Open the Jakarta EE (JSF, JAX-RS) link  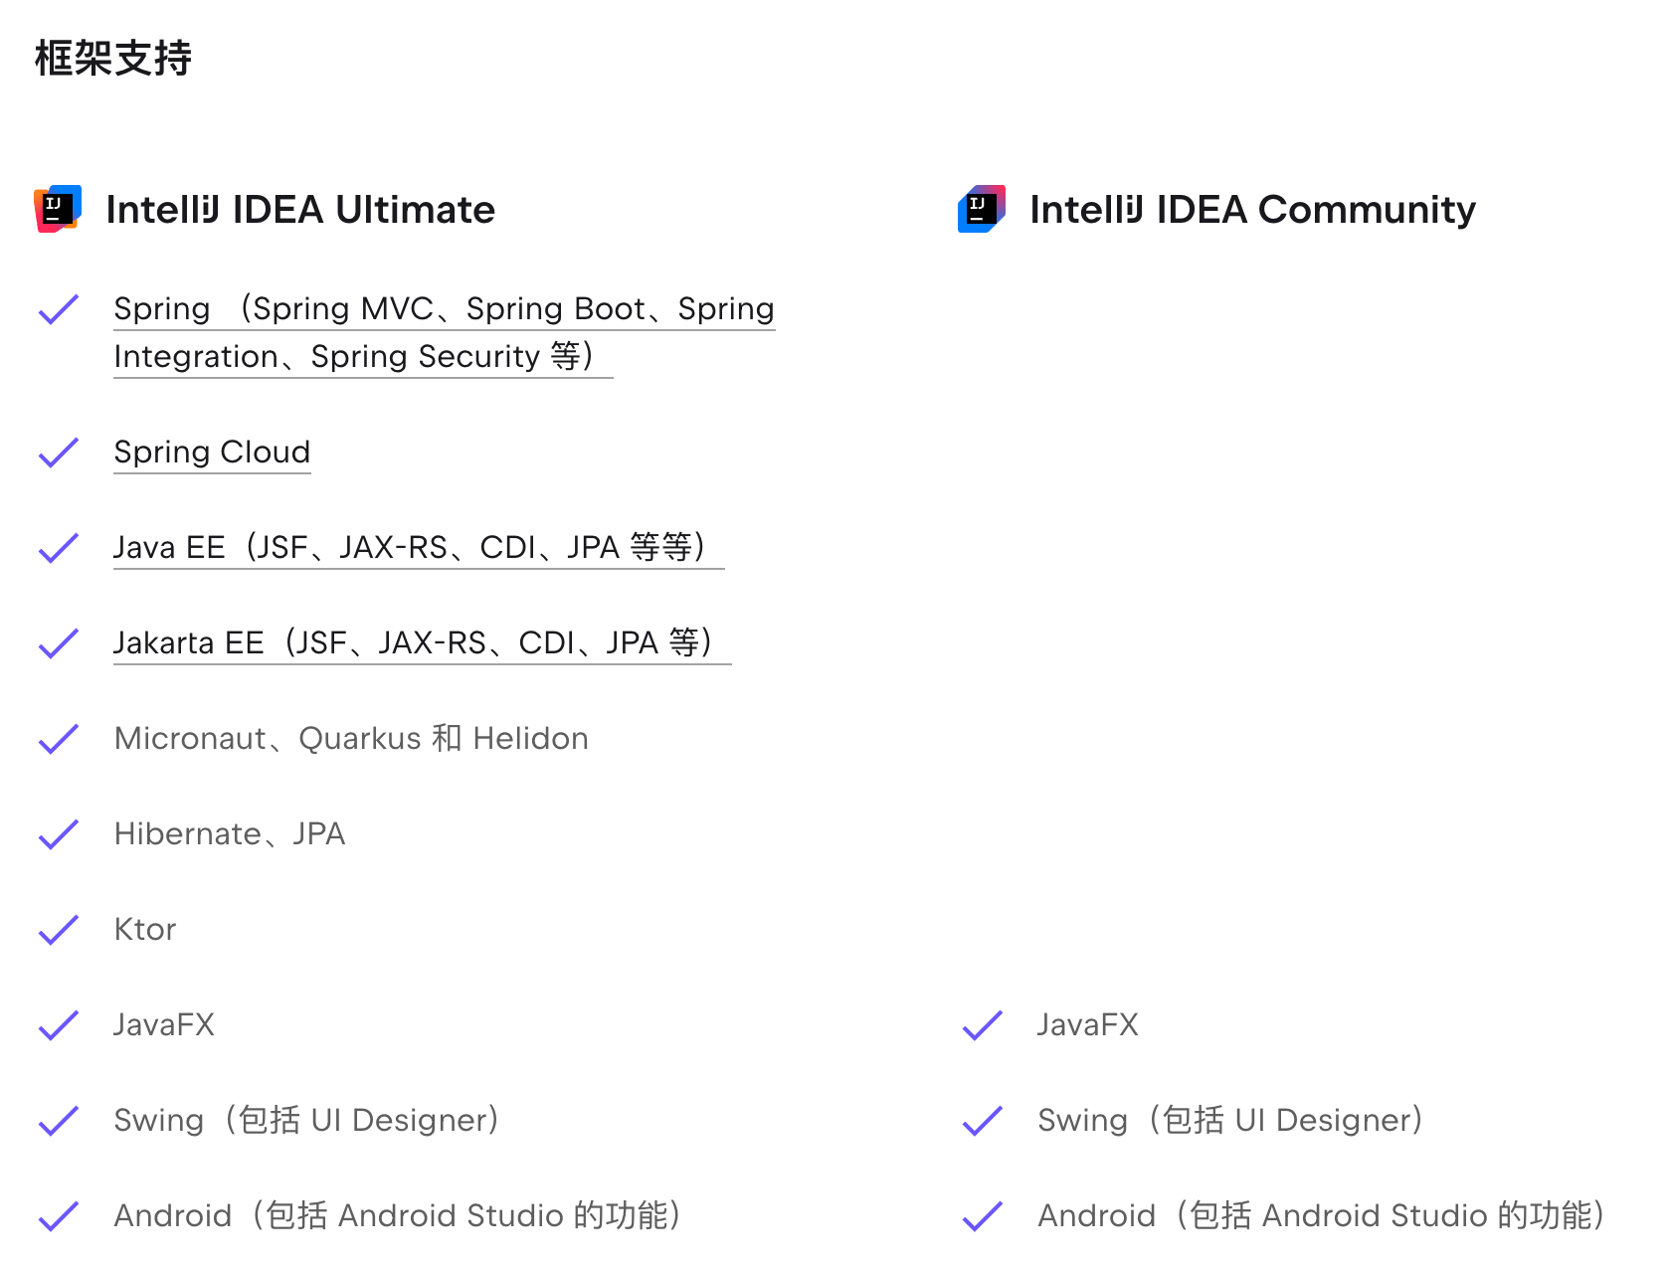pyautogui.click(x=423, y=642)
